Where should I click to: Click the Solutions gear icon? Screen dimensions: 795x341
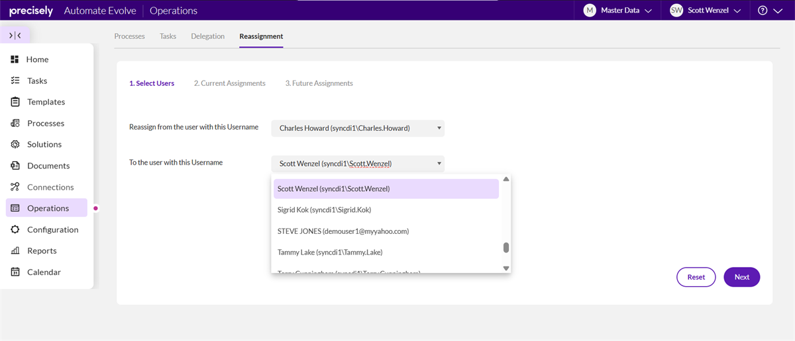point(15,144)
